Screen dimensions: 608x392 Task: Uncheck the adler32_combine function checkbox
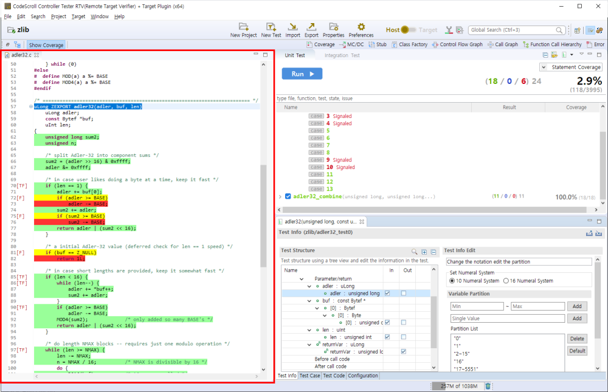coord(288,197)
